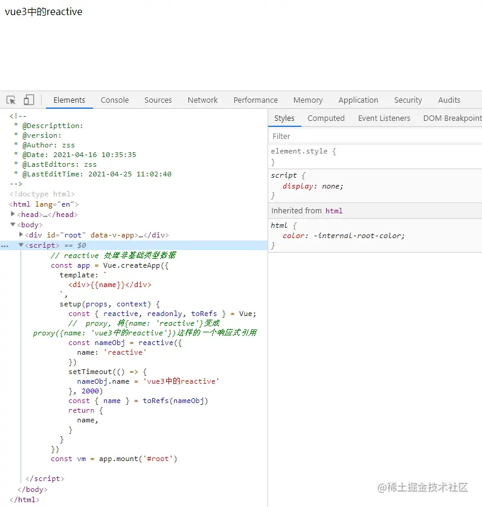The image size is (482, 507).
Task: Open the three-dots menu beside script node
Action: pos(4,246)
